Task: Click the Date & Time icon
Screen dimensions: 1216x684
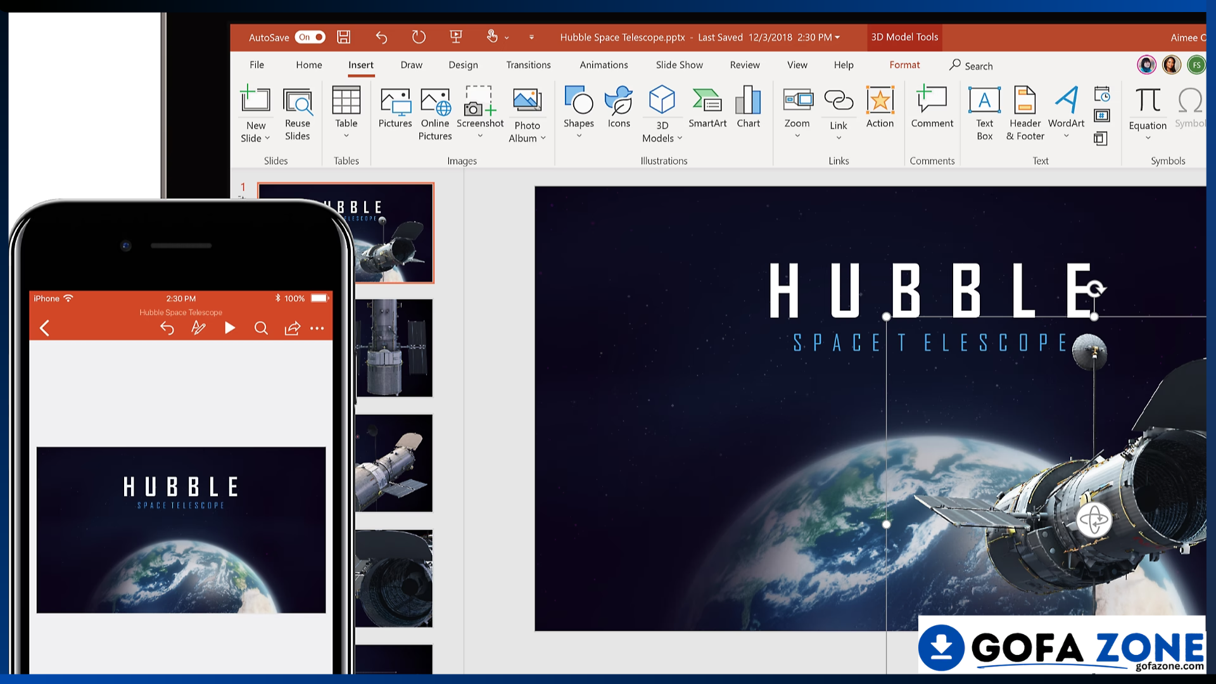Action: pyautogui.click(x=1102, y=94)
